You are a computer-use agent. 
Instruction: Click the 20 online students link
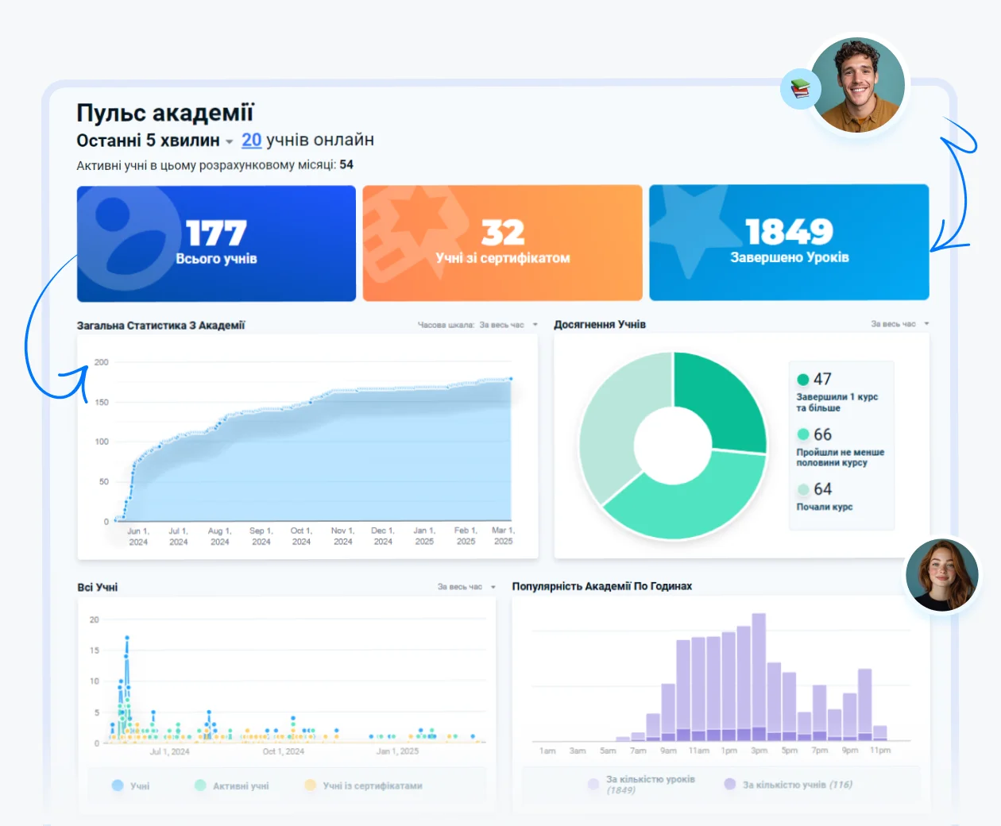coord(251,140)
